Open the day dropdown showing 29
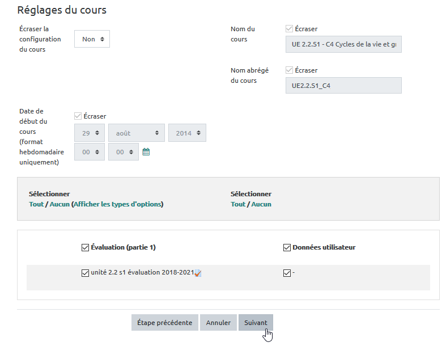446x346 pixels. (90, 133)
